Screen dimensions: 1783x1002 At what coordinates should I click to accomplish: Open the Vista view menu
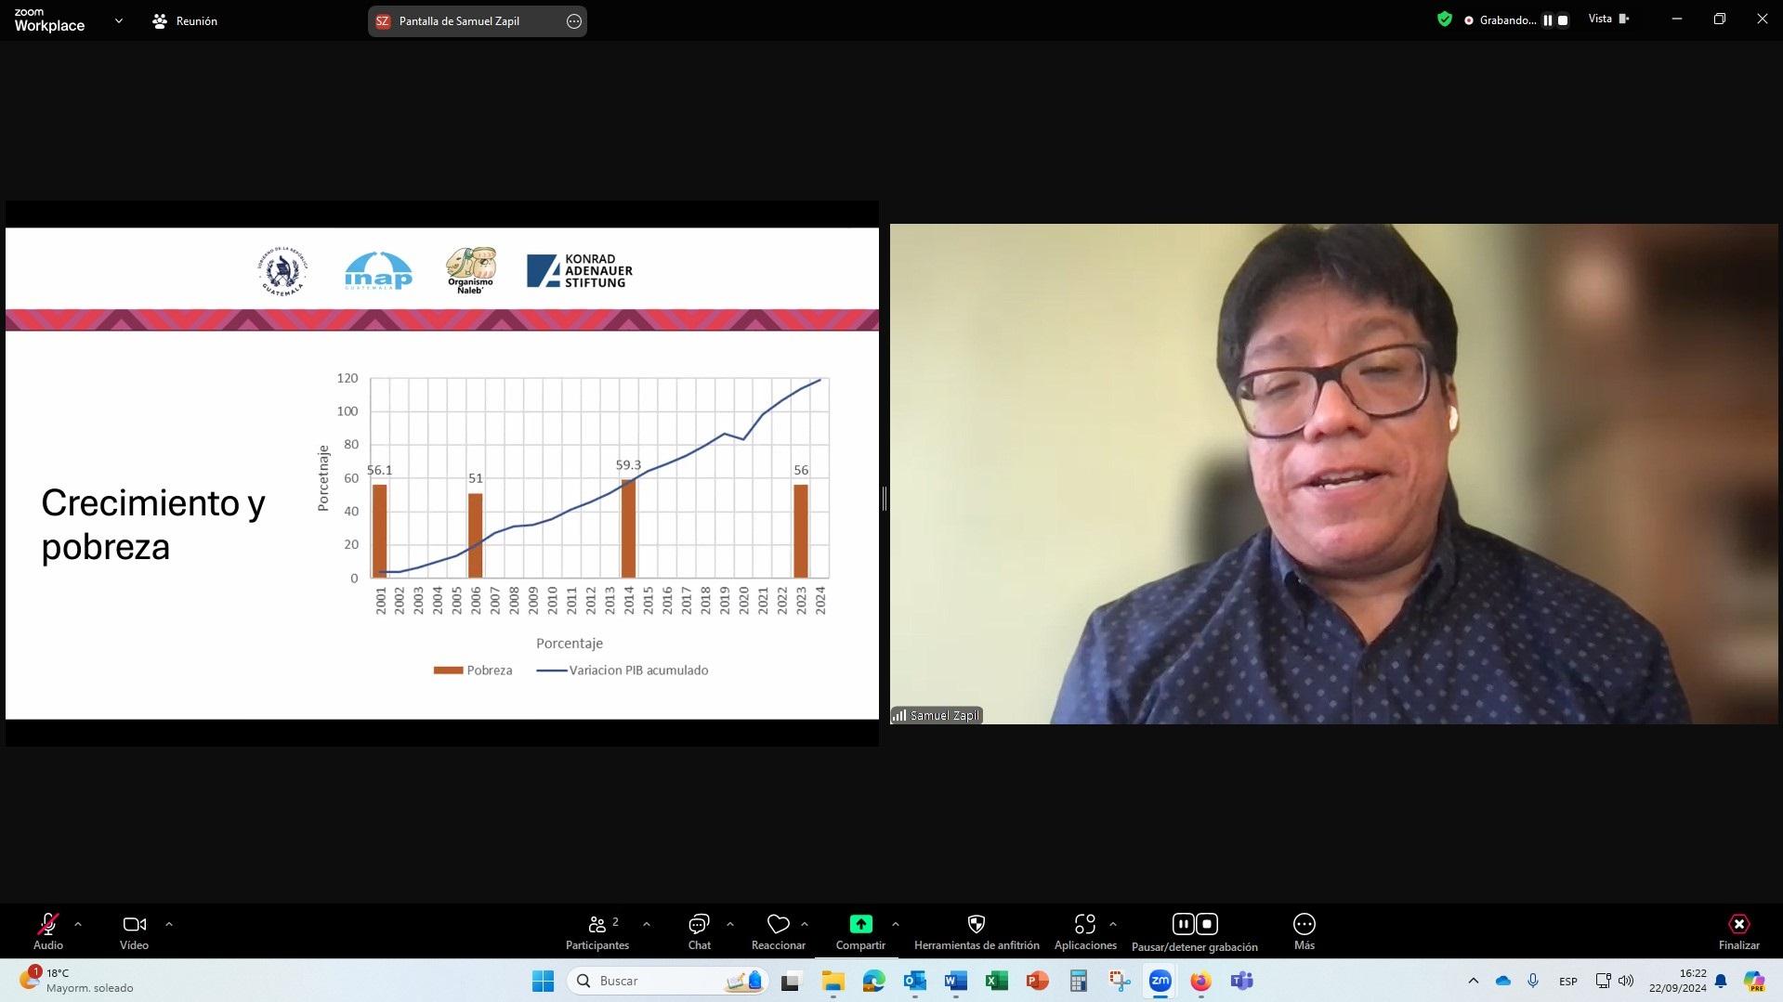1608,20
